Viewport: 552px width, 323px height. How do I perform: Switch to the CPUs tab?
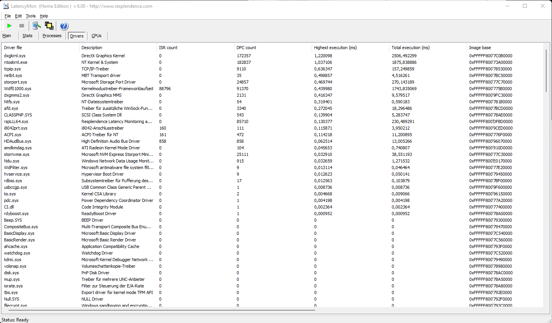coord(97,36)
